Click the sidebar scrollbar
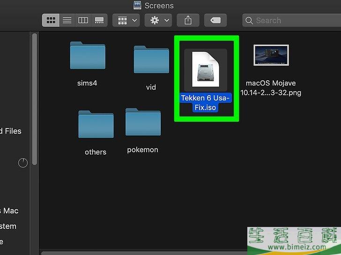This screenshot has width=341, height=255. click(35, 99)
